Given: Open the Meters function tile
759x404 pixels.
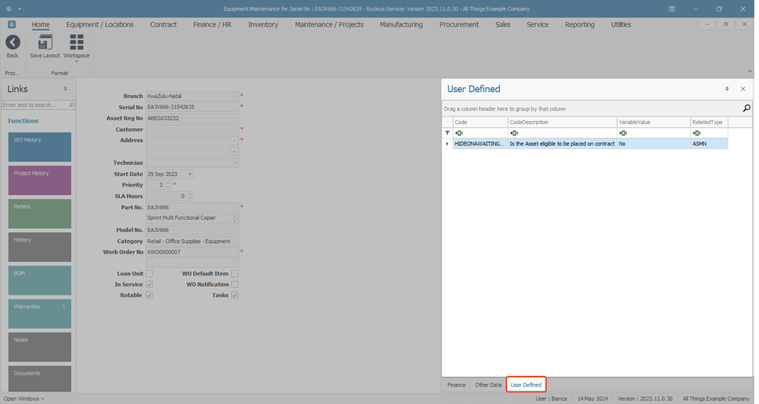Looking at the screenshot, I should pyautogui.click(x=40, y=214).
